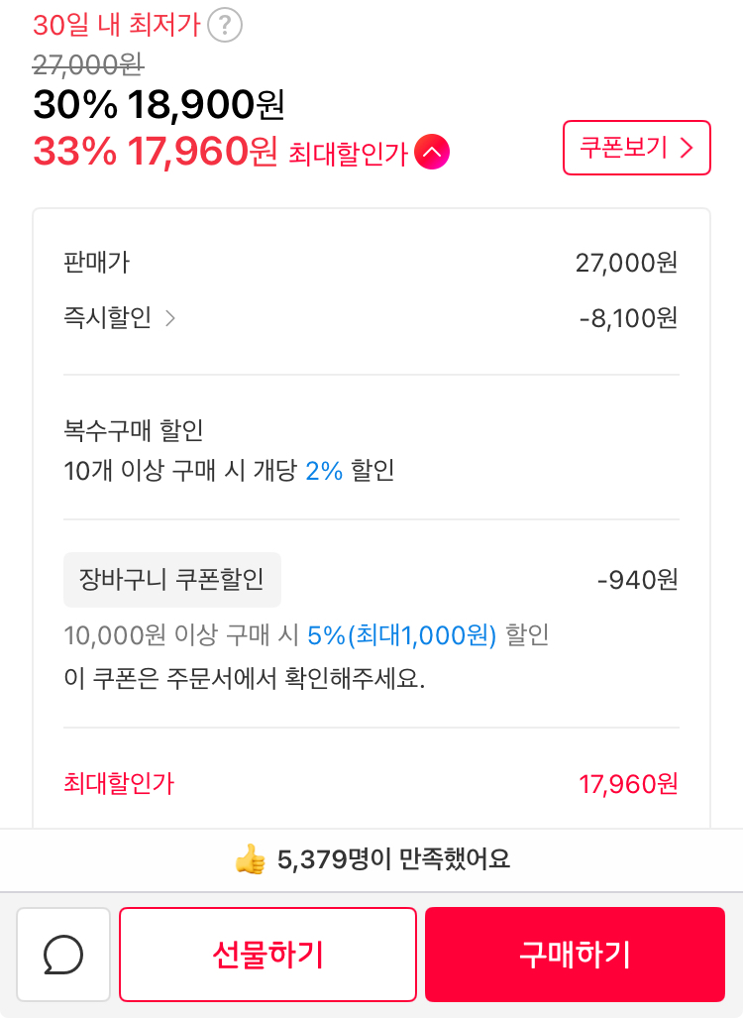
Task: Click the blue 2% bulk discount text
Action: (x=324, y=471)
